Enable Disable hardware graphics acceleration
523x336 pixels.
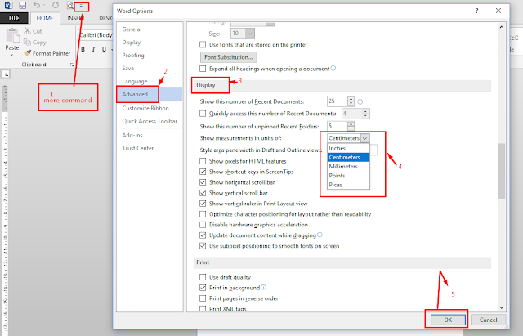pos(203,225)
